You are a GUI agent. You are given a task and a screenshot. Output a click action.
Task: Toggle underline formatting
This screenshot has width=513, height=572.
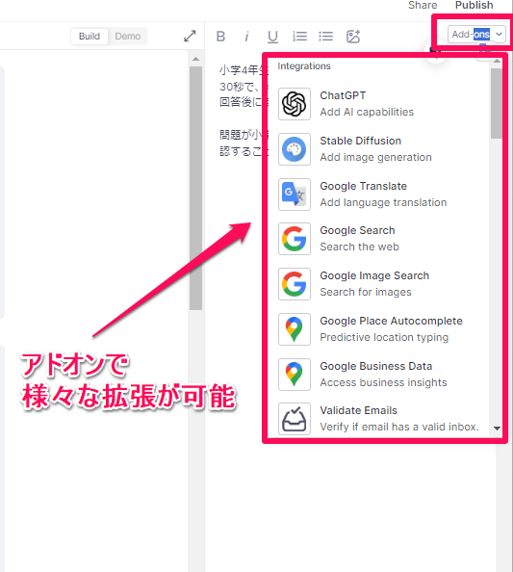tap(272, 37)
